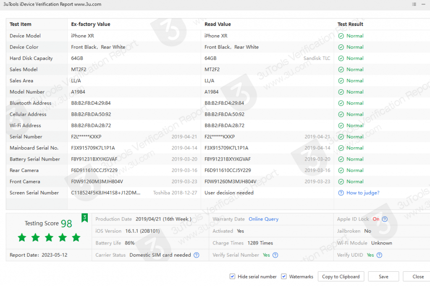The height and width of the screenshot is (286, 430).
Task: Select ex-factory mainboard serial F3X915709K7L1P1A
Action: (x=93, y=148)
